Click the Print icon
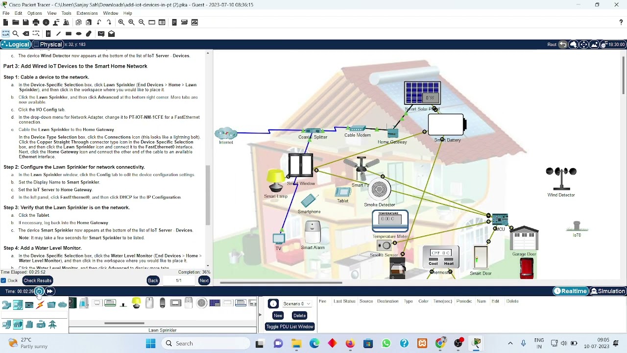627x353 pixels. tap(36, 23)
